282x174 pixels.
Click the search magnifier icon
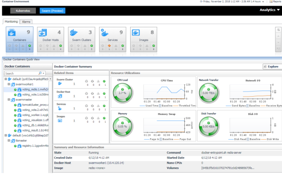[x=40, y=73]
